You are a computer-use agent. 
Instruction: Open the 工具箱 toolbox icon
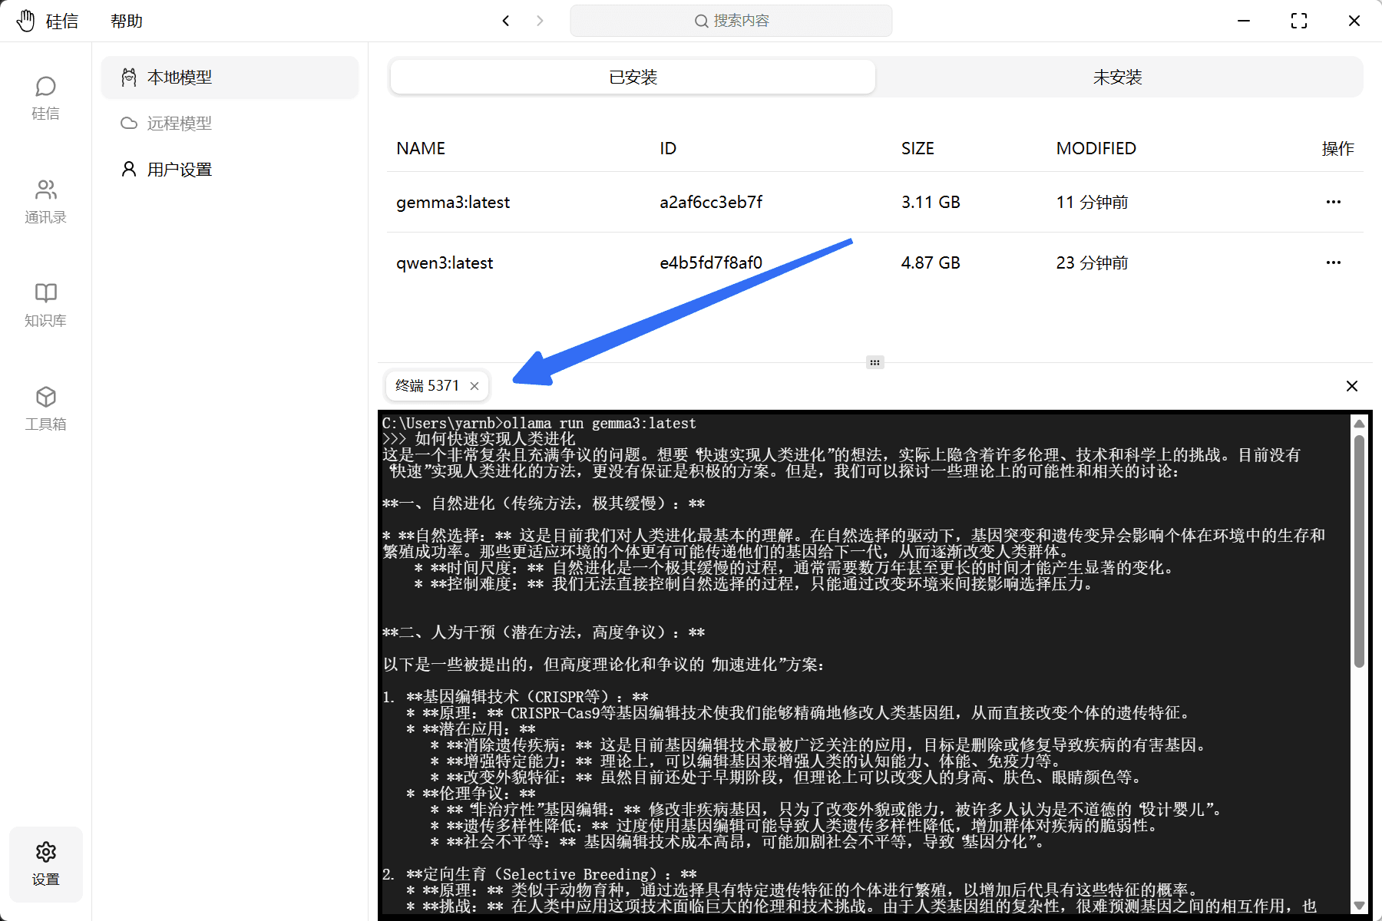pyautogui.click(x=45, y=409)
